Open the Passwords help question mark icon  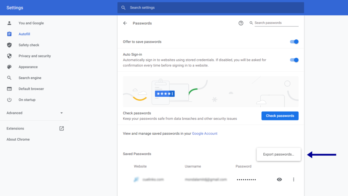click(x=241, y=23)
